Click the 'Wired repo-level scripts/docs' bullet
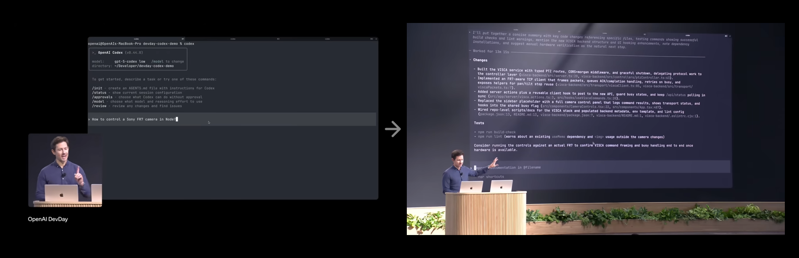The height and width of the screenshot is (258, 799). (x=587, y=113)
